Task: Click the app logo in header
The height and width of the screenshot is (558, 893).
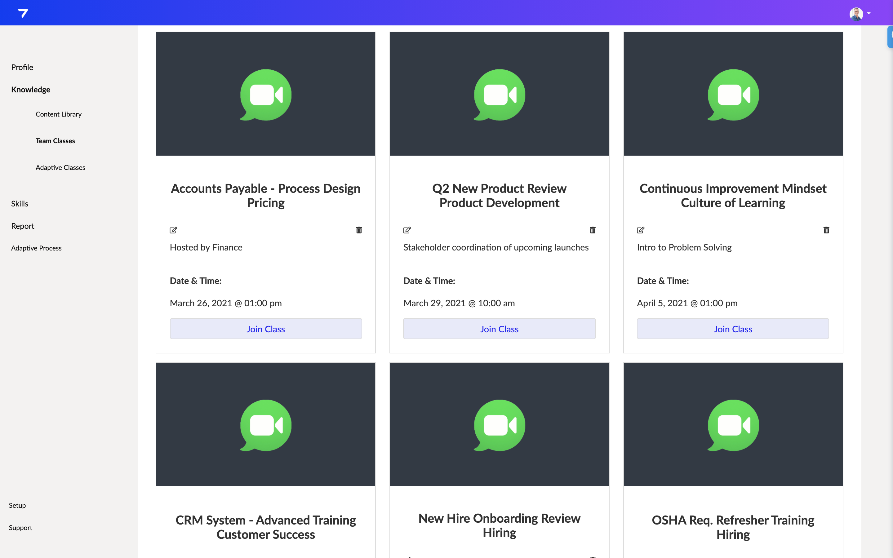Action: click(x=23, y=13)
